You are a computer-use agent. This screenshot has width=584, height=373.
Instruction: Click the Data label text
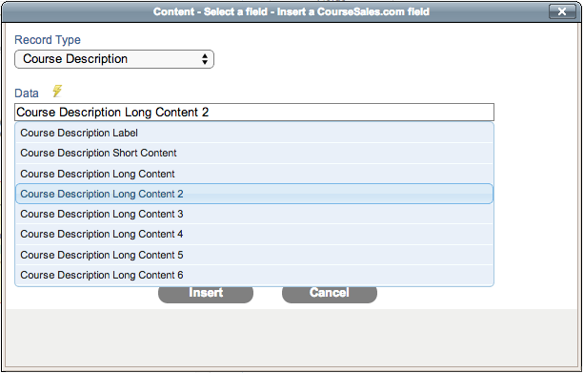(x=27, y=93)
